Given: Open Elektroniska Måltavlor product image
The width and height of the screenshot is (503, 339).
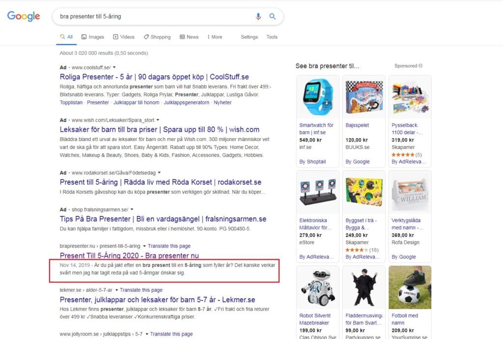Looking at the screenshot, I should 318,193.
